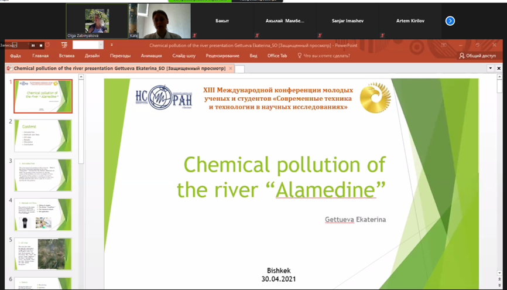Viewport: 507px width, 290px height.
Task: Click the Repeat arrow in quick access toolbar
Action: pos(47,45)
